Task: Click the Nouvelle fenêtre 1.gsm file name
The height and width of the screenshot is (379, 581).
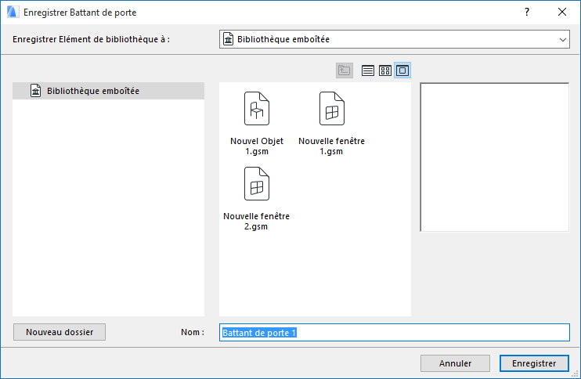Action: click(x=332, y=146)
